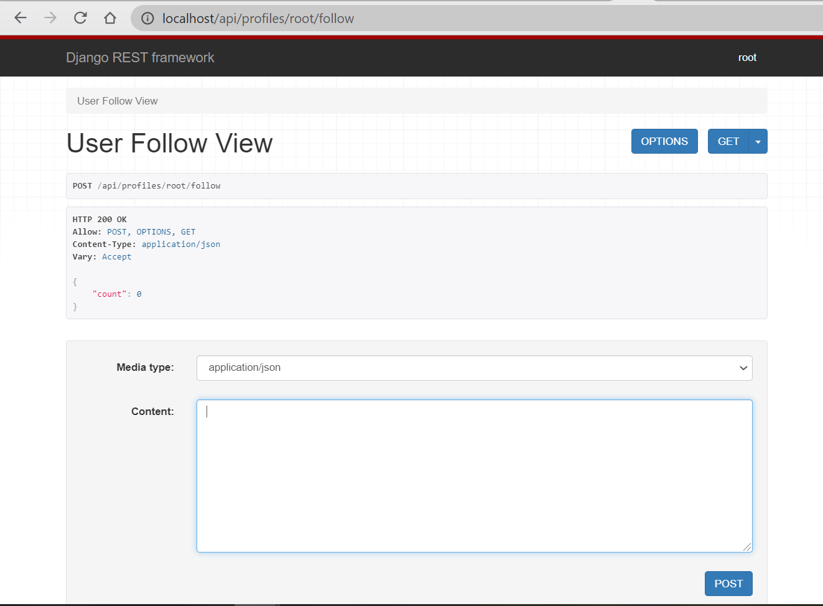
Task: Open the Django REST framework brand link
Action: click(140, 57)
